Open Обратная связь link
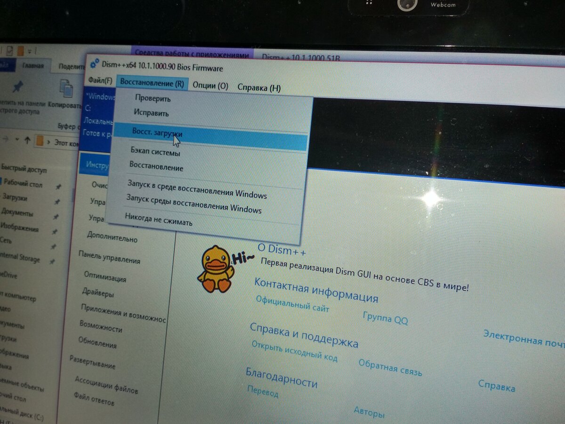 [x=390, y=368]
